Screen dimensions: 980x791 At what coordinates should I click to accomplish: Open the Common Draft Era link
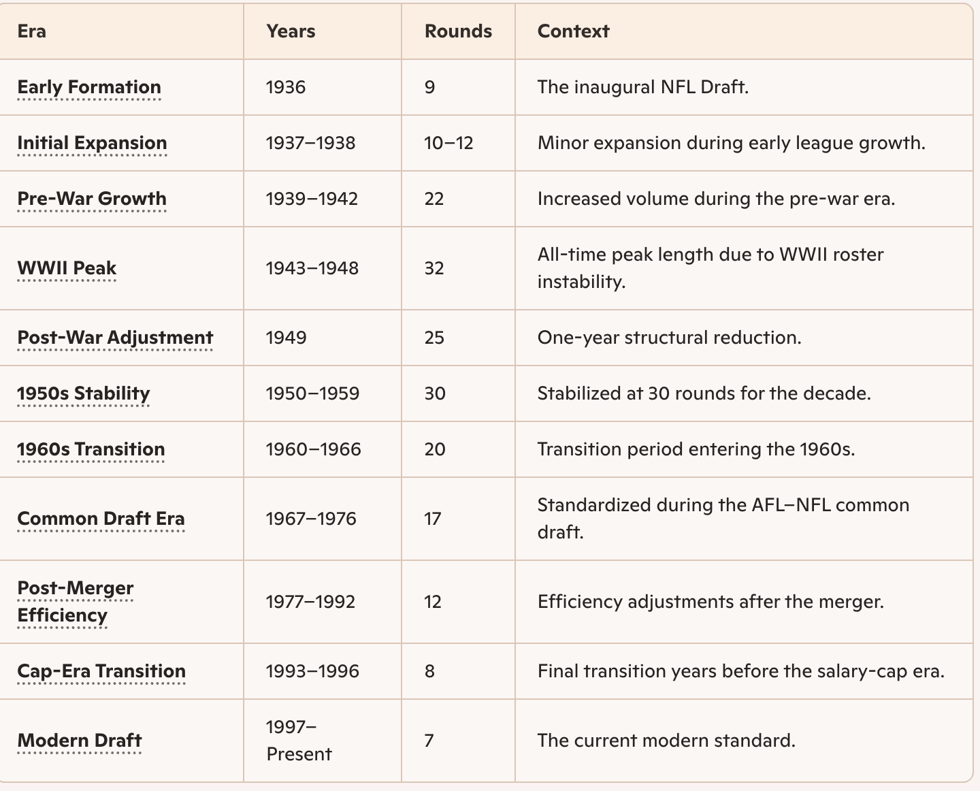pos(101,519)
